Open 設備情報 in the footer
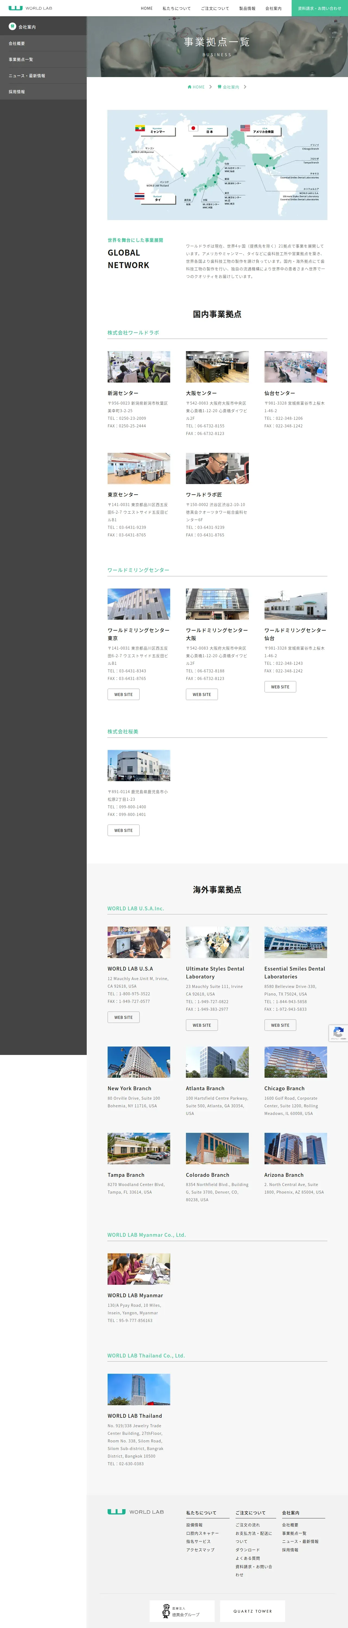This screenshot has width=348, height=1628. [x=195, y=1525]
